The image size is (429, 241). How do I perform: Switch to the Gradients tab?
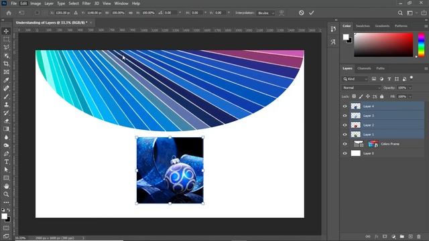coord(382,26)
